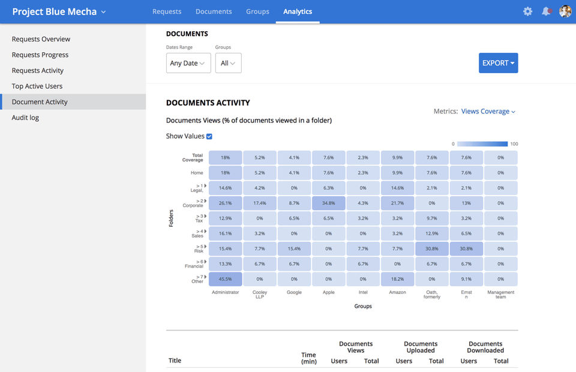Click the Administrator Other 45.5% heatmap cell
Screen dimensions: 576x372
[x=226, y=279]
